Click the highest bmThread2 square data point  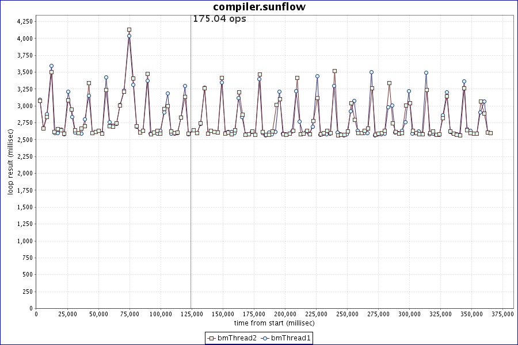coord(129,29)
